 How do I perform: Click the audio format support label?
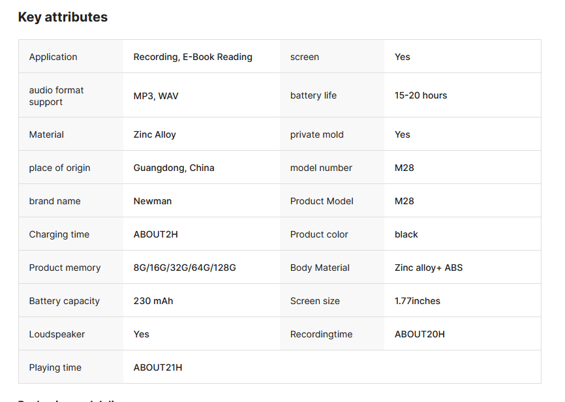coord(56,96)
